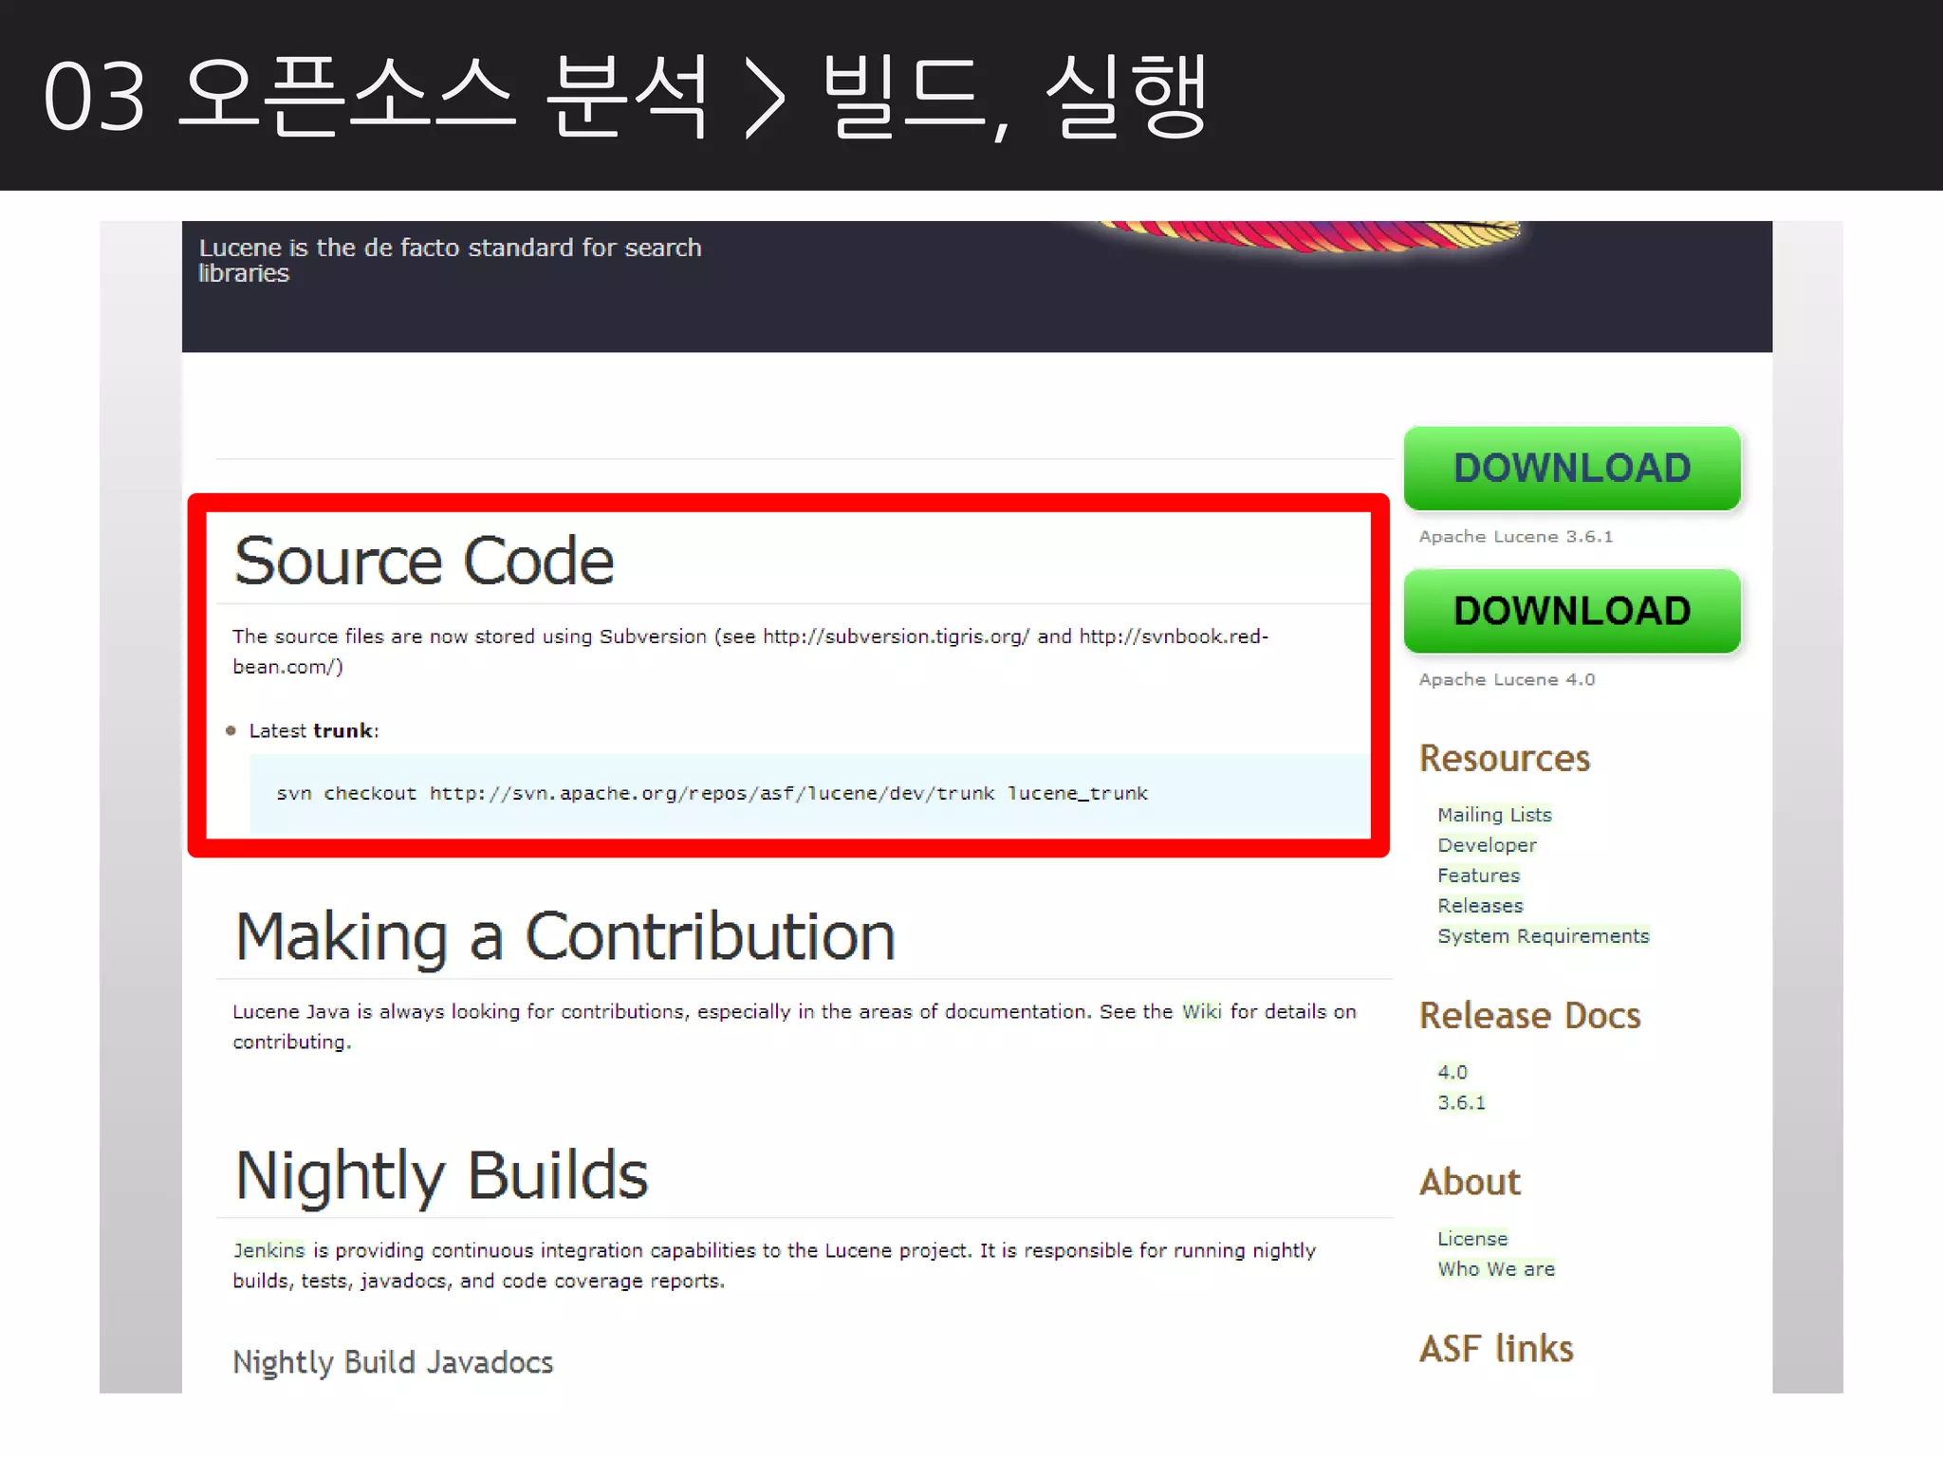Click the 'Lucene is the de facto standard' banner text

click(450, 260)
